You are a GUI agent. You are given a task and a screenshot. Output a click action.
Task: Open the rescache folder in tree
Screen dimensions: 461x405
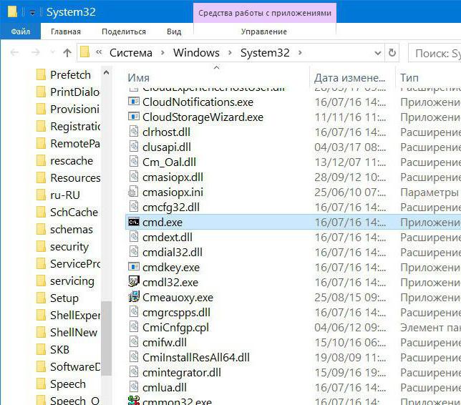(72, 161)
